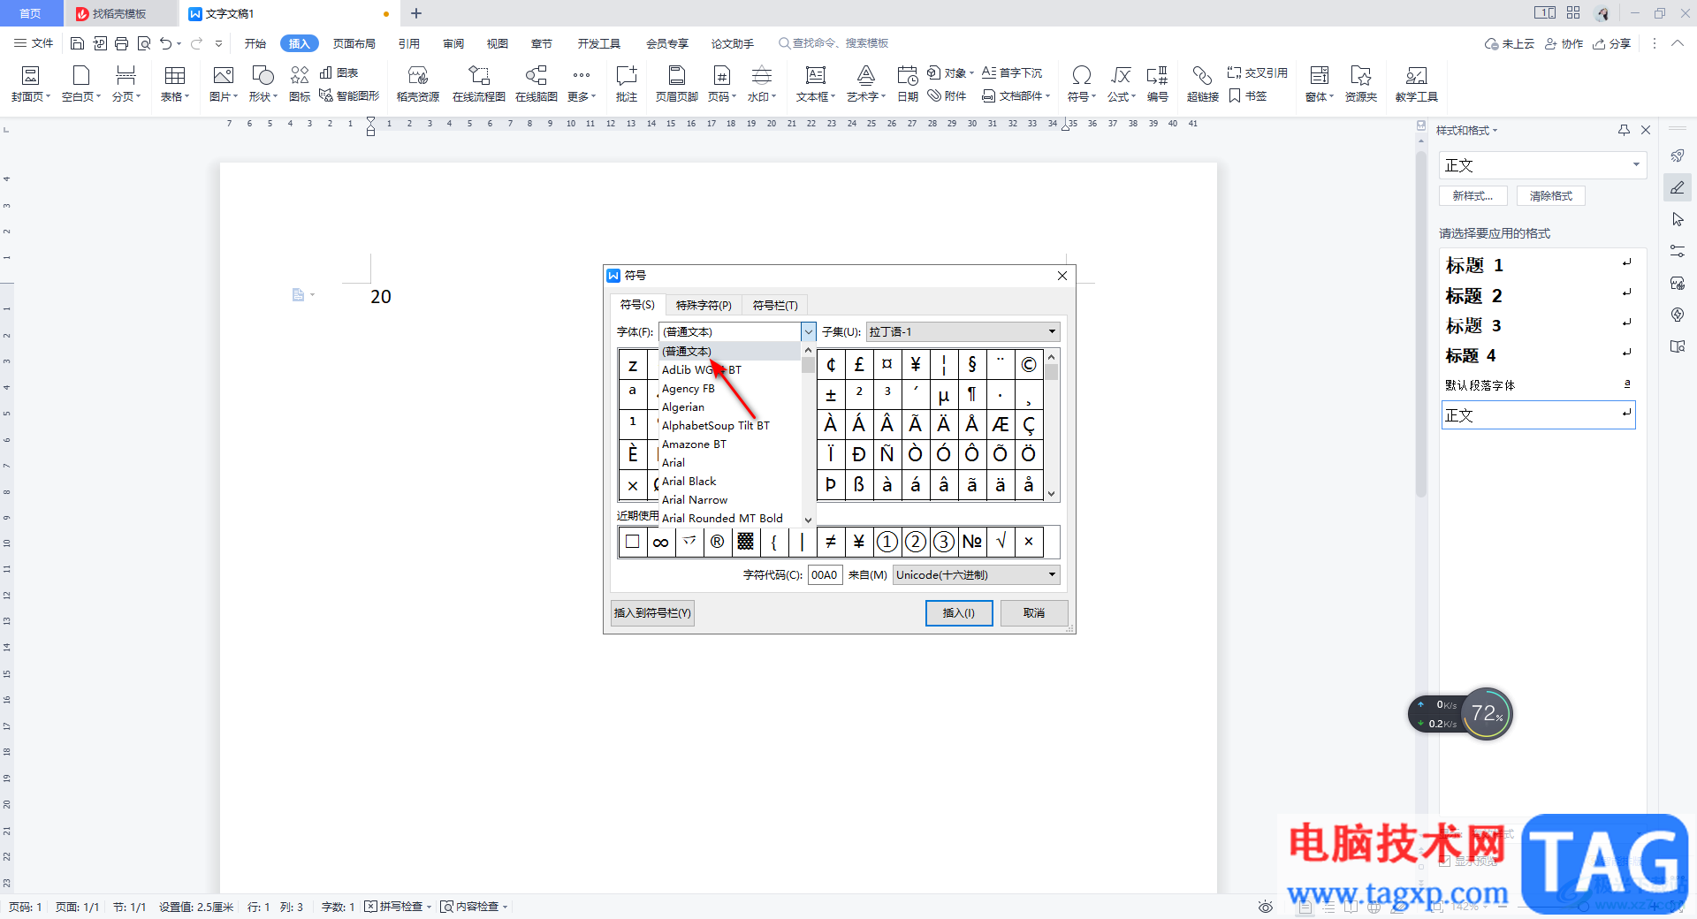Screen dimensions: 1697x919
Task: Expand the current style dropdown showing 正文
Action: pyautogui.click(x=1636, y=165)
